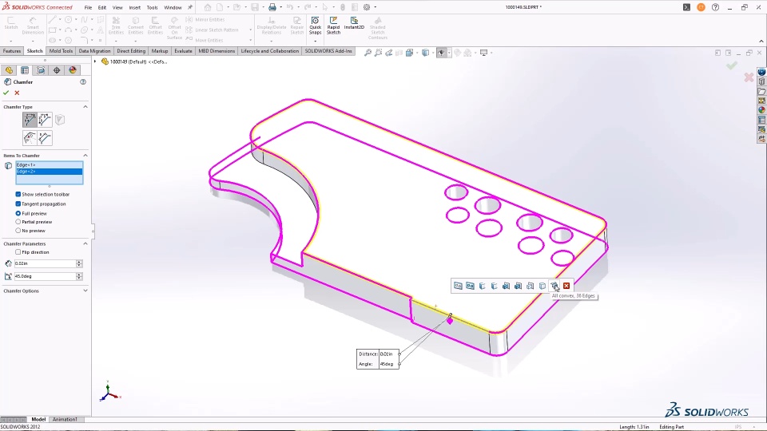Viewport: 767px width, 431px height.
Task: Open the View menu
Action: click(x=117, y=8)
